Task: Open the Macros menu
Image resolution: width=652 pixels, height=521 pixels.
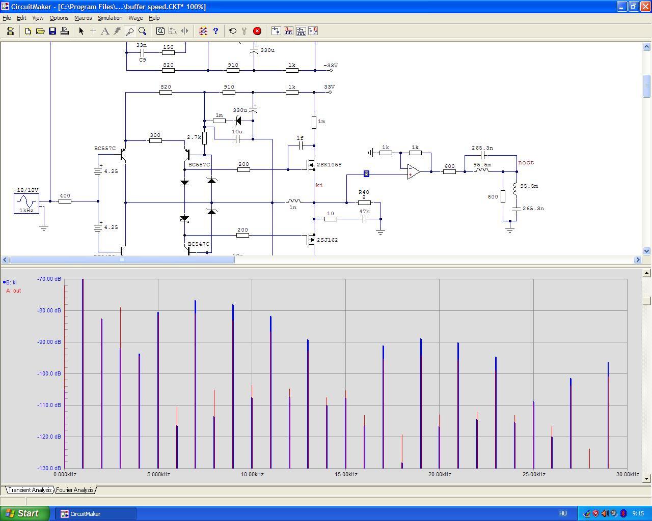Action: [x=83, y=18]
